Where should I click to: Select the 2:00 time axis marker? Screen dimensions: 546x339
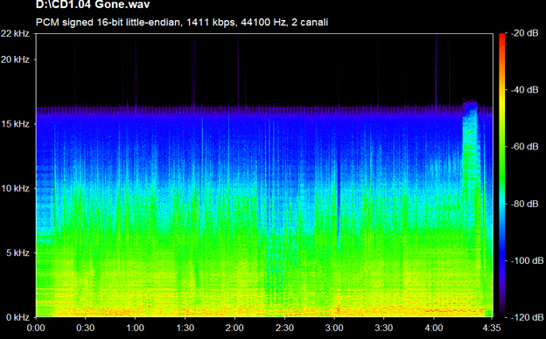[234, 328]
